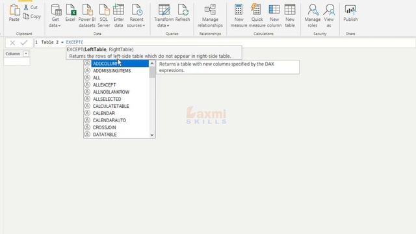Click the function icon beside ALLEXCEPT
This screenshot has height=234, width=416.
[x=87, y=85]
